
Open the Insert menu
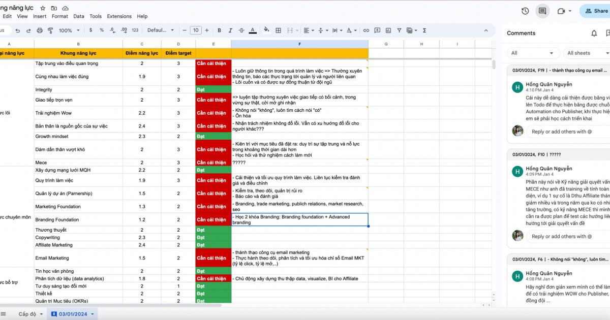[40, 16]
